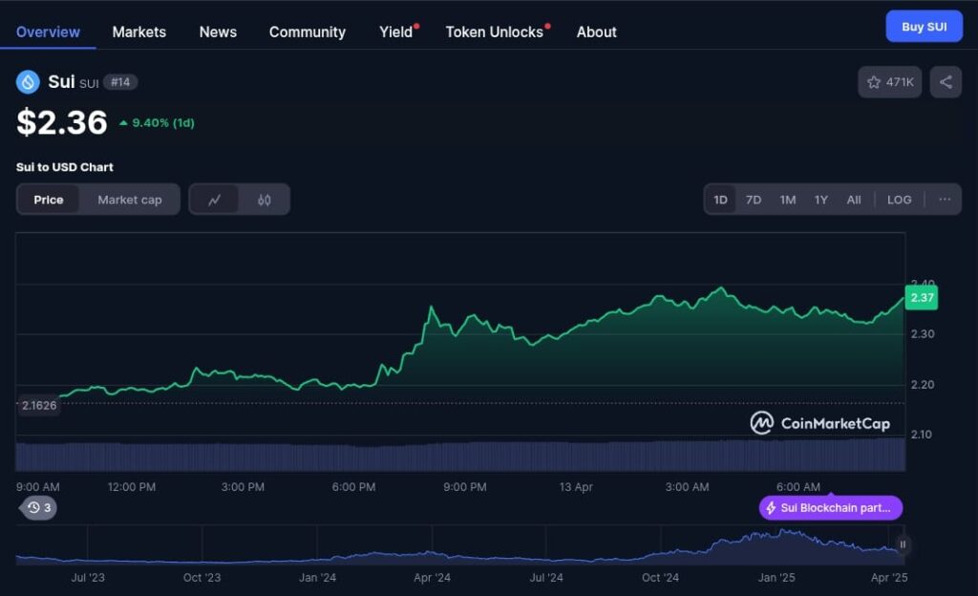This screenshot has height=596, width=978.
Task: Set chart range to 1Y
Action: point(820,200)
